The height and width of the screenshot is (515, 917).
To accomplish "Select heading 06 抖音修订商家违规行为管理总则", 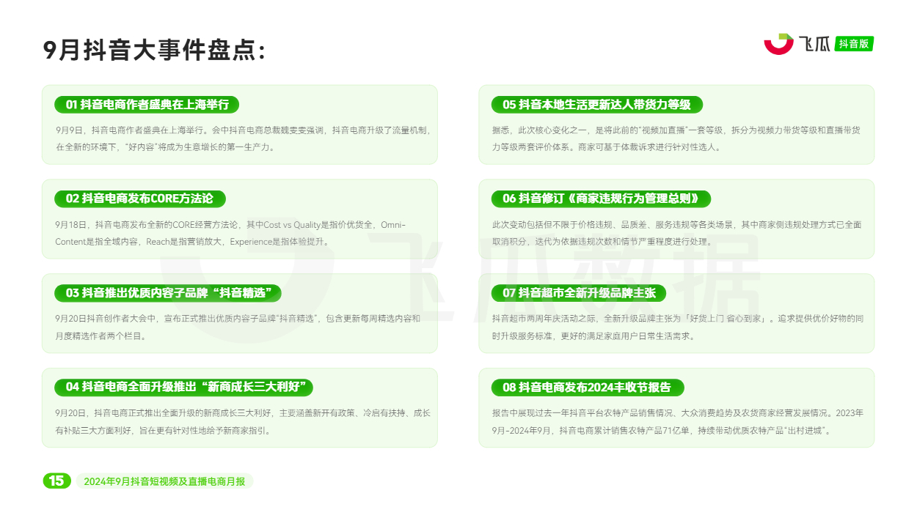I will (601, 199).
